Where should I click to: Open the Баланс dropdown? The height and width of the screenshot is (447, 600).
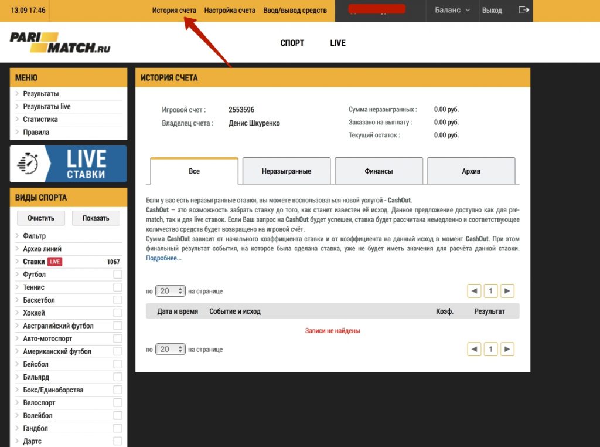click(452, 11)
